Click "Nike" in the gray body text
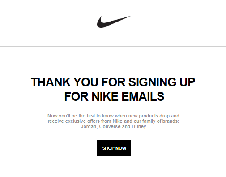226x177 pixels. (117, 121)
